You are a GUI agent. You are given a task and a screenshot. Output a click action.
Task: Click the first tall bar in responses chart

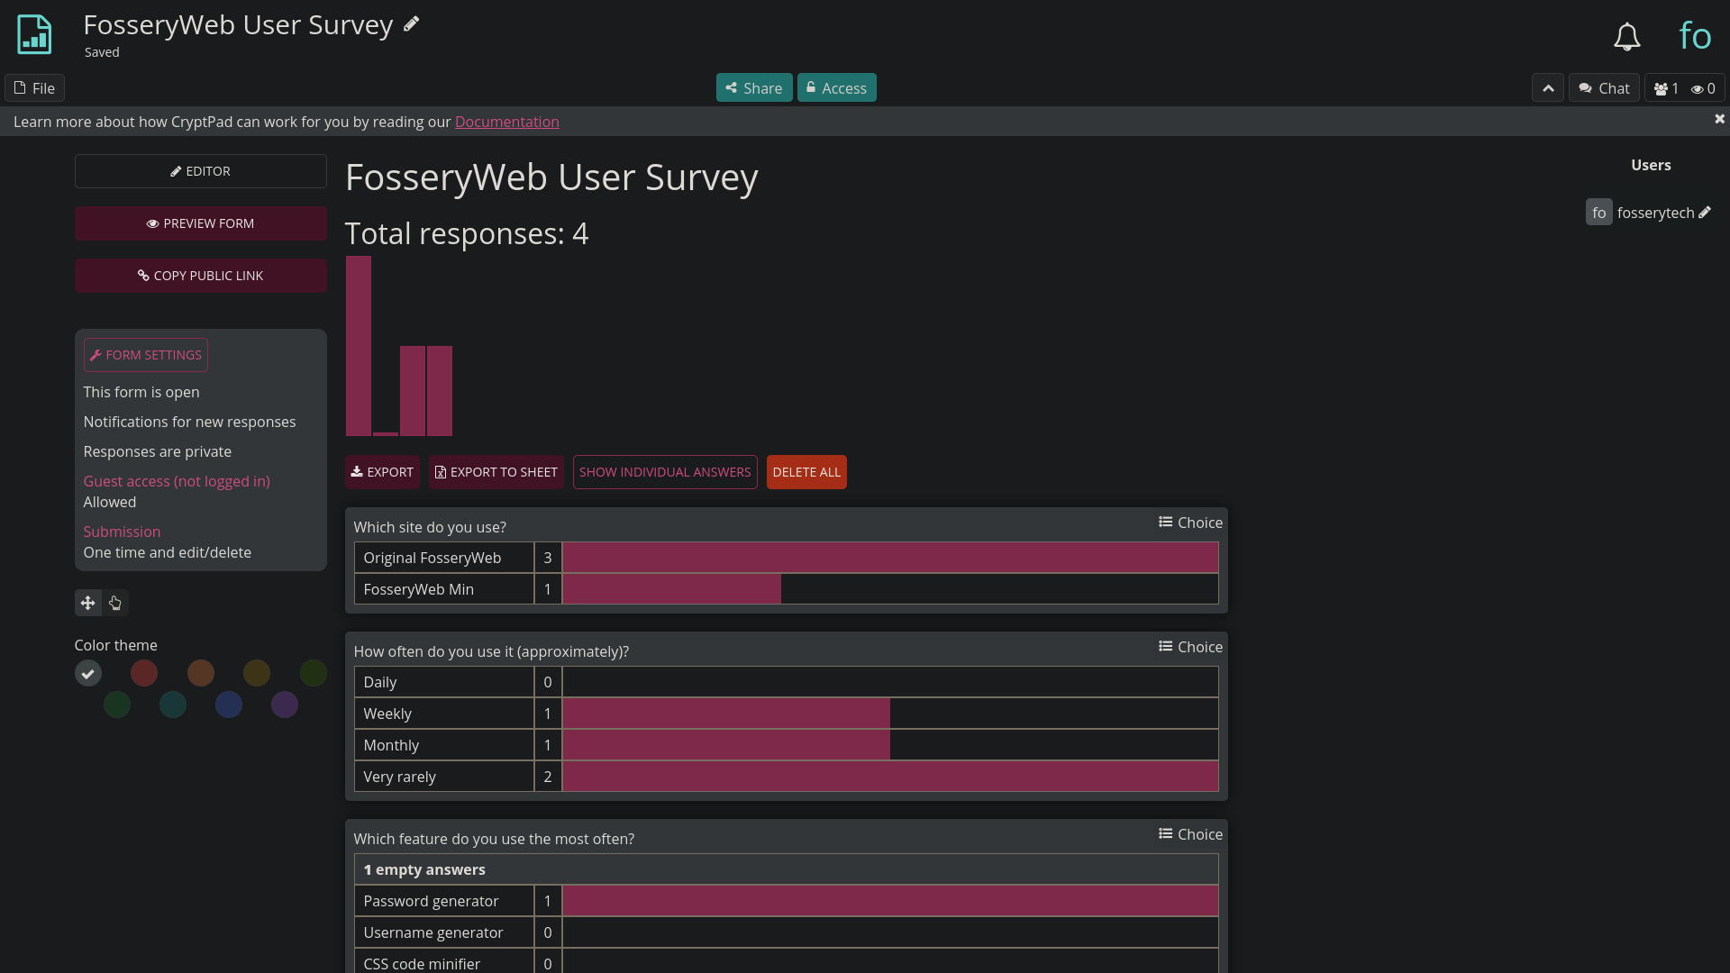point(359,346)
